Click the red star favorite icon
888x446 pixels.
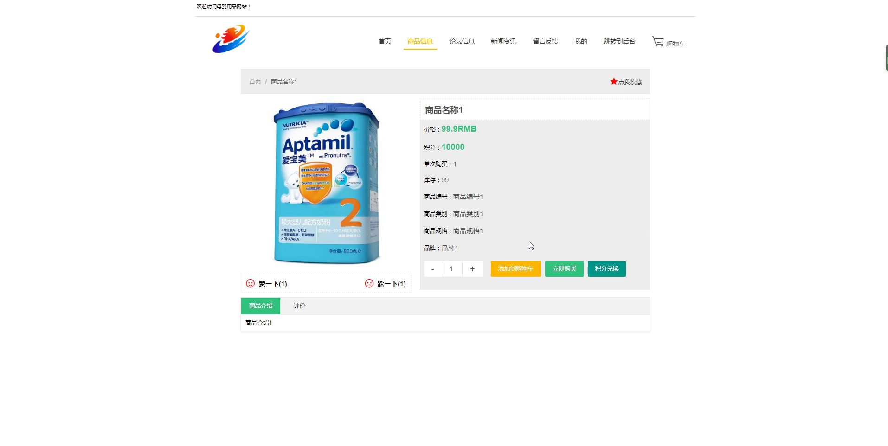614,82
